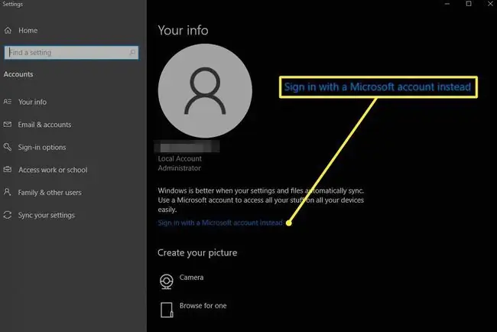Minimize the Settings window
497x332 pixels.
click(447, 4)
